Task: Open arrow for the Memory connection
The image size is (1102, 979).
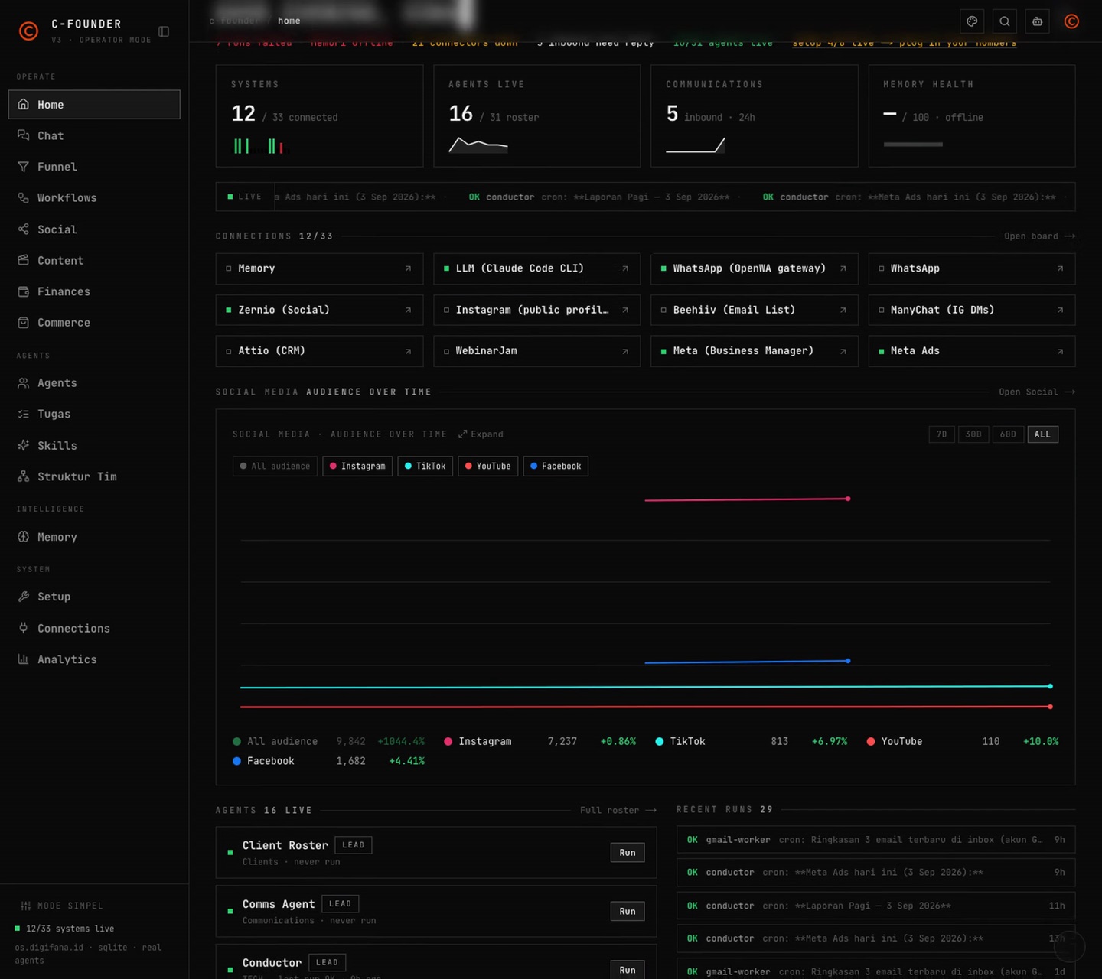Action: click(x=408, y=268)
